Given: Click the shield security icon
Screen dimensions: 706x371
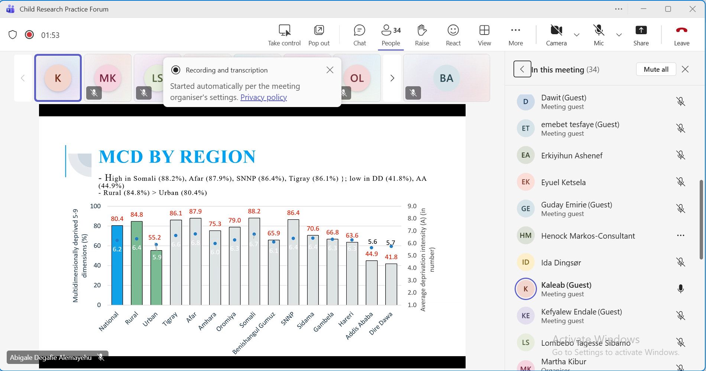Looking at the screenshot, I should point(13,35).
